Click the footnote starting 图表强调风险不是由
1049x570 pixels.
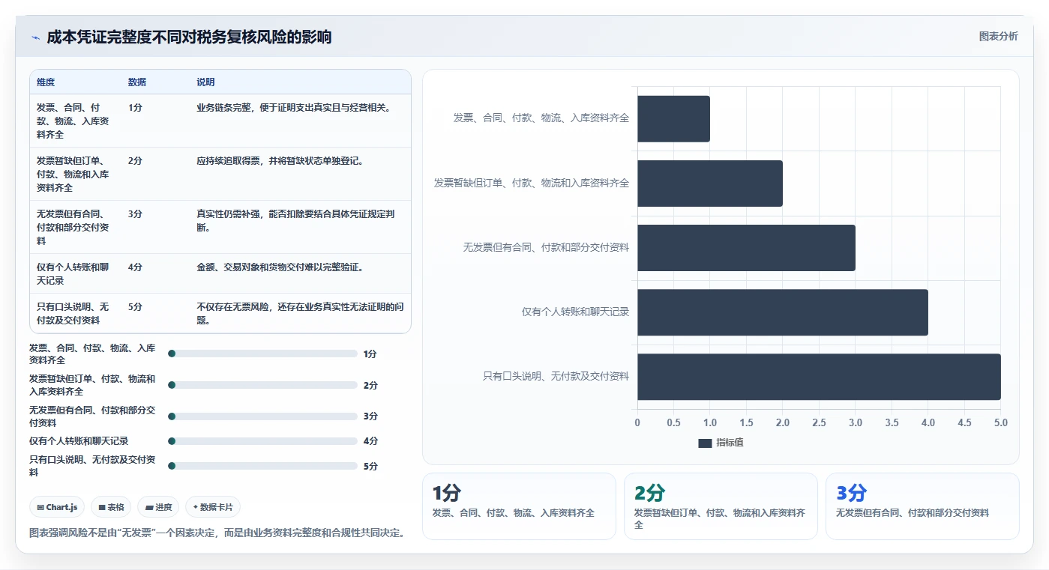[x=217, y=533]
